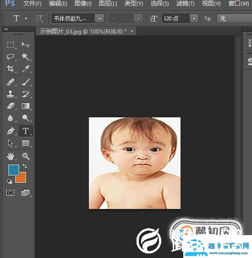
Task: Open the anti-aliasing method dropdown showing 无
Action: 234,18
